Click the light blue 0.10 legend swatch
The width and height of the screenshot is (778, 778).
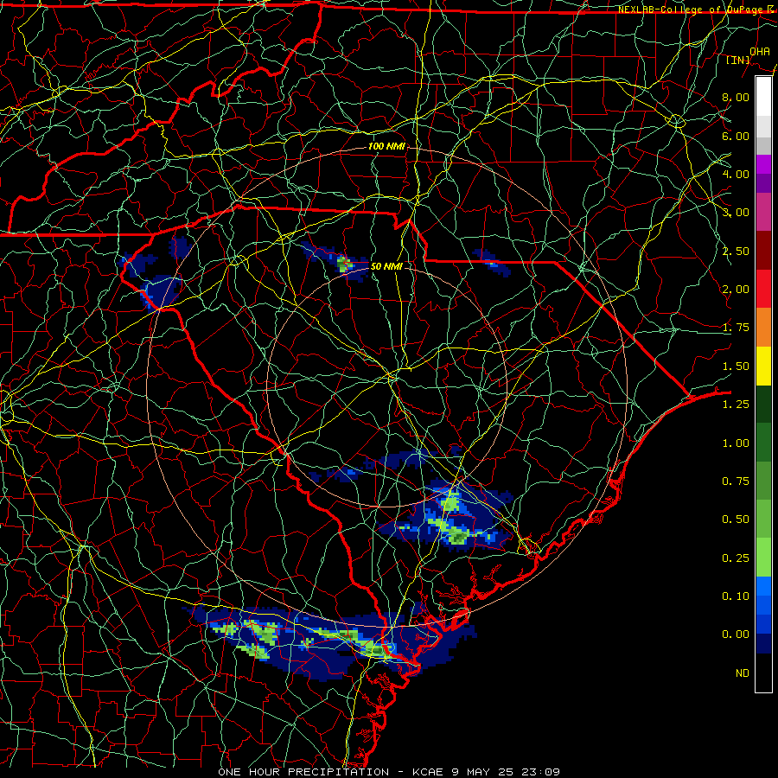pos(763,586)
